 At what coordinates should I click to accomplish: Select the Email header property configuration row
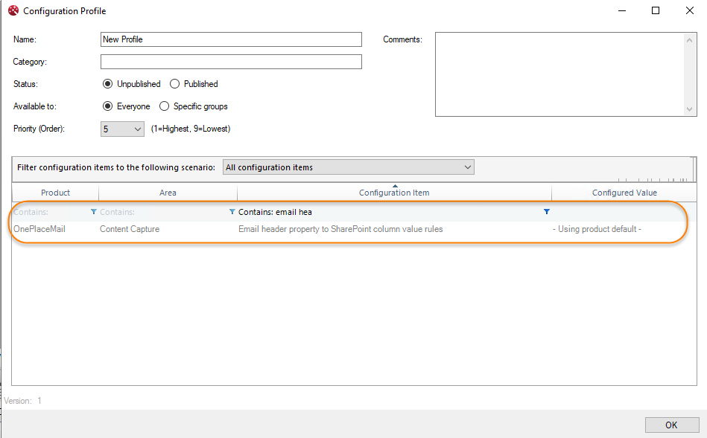pos(340,229)
